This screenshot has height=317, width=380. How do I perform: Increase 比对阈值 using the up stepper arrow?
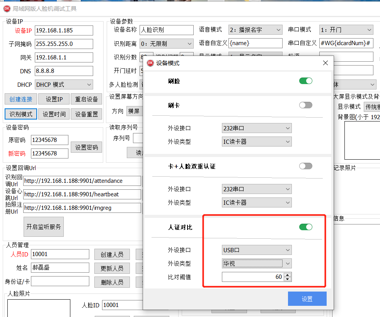click(286, 275)
